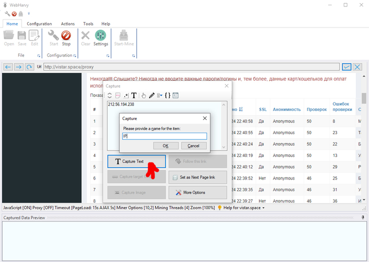This screenshot has width=369, height=262.
Task: Click the browser back arrow button
Action: pos(7,67)
